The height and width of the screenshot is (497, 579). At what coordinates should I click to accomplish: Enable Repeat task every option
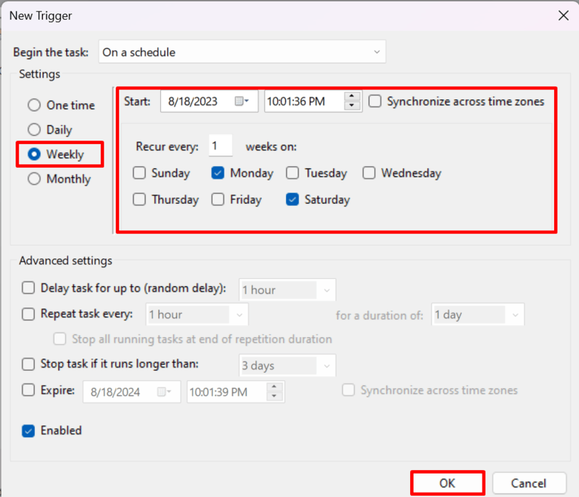(28, 315)
